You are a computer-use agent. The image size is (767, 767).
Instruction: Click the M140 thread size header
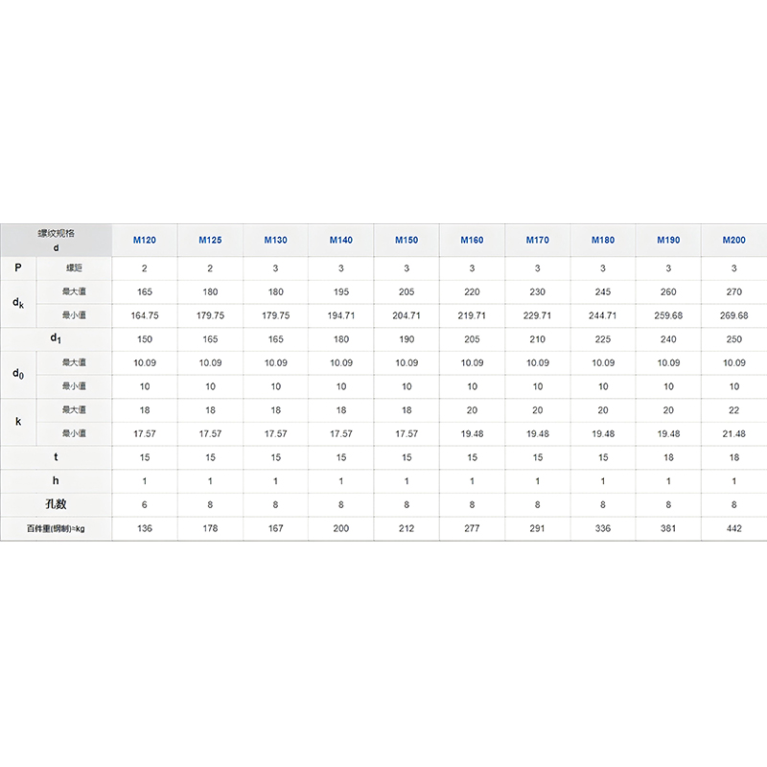[341, 240]
